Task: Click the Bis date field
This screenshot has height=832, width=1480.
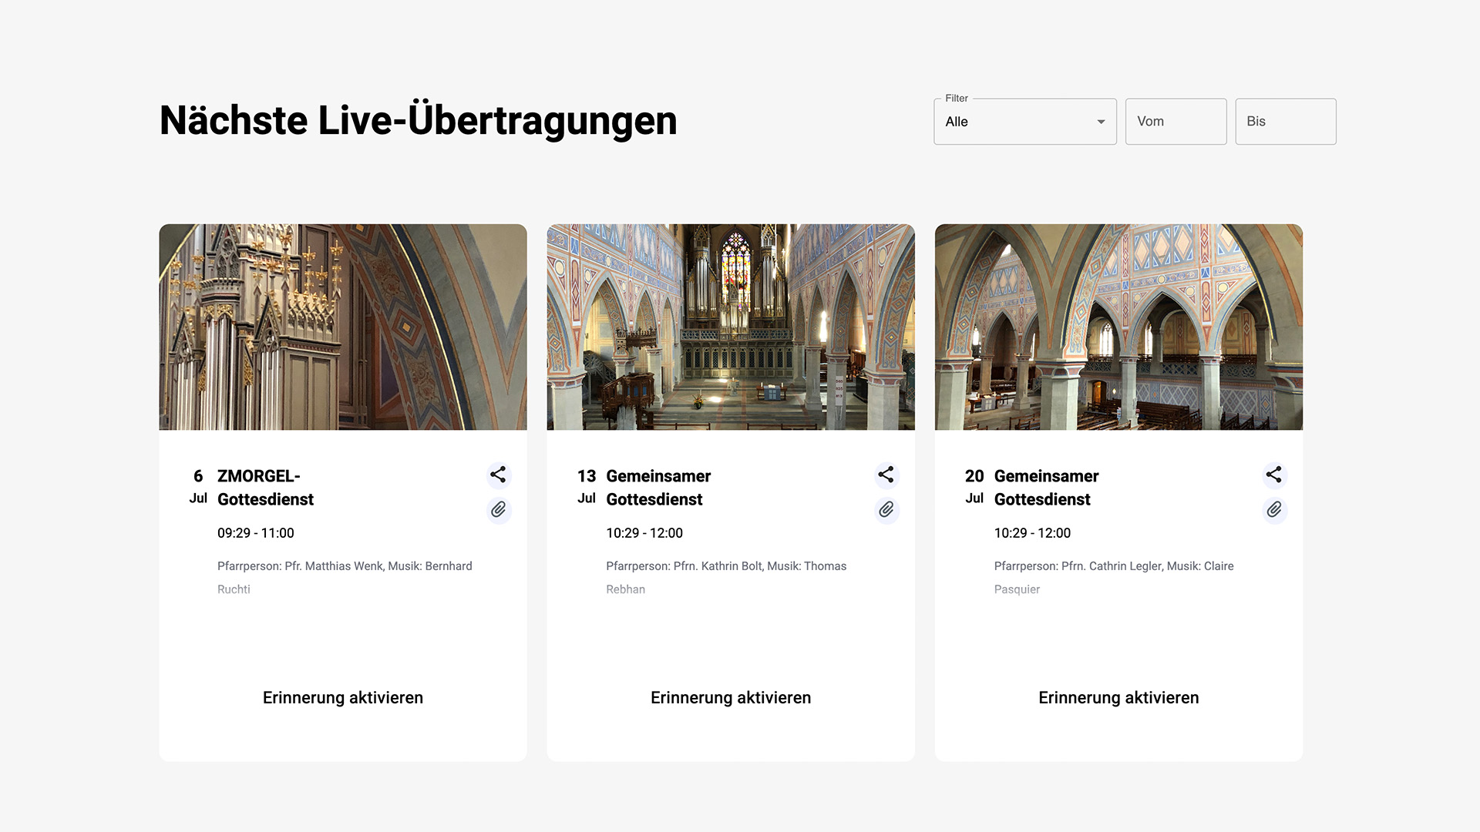Action: coord(1285,122)
